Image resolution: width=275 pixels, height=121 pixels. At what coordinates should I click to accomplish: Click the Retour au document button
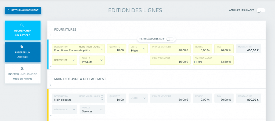[x=23, y=10]
